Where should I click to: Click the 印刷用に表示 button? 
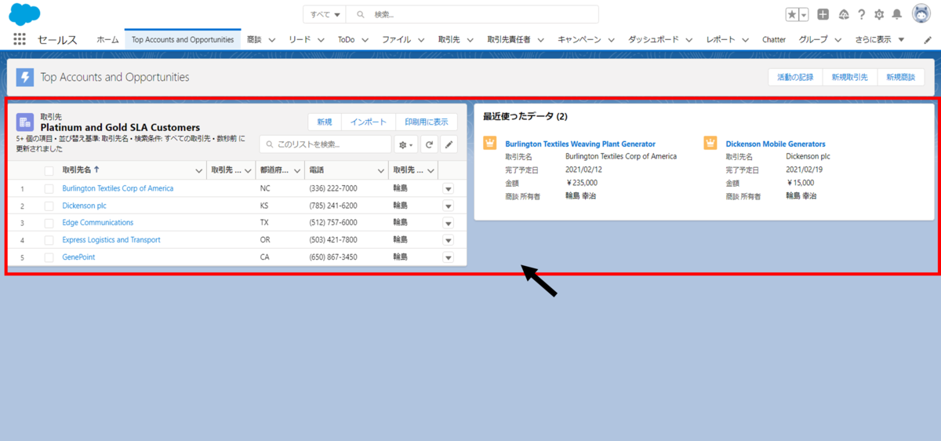[x=427, y=122]
